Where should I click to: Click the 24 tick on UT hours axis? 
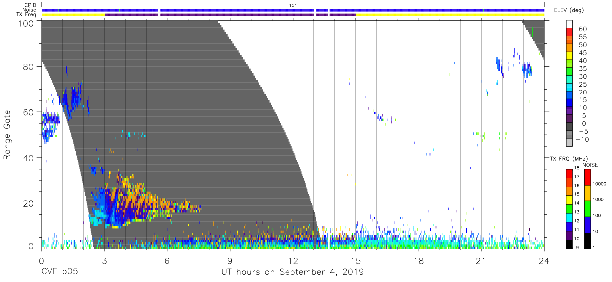[x=544, y=260]
